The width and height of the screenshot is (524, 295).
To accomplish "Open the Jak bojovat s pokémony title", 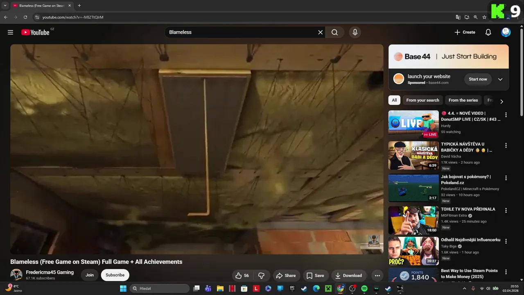I will point(466,179).
